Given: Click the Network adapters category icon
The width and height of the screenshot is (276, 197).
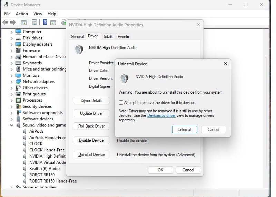Looking at the screenshot, I should [x=18, y=82].
